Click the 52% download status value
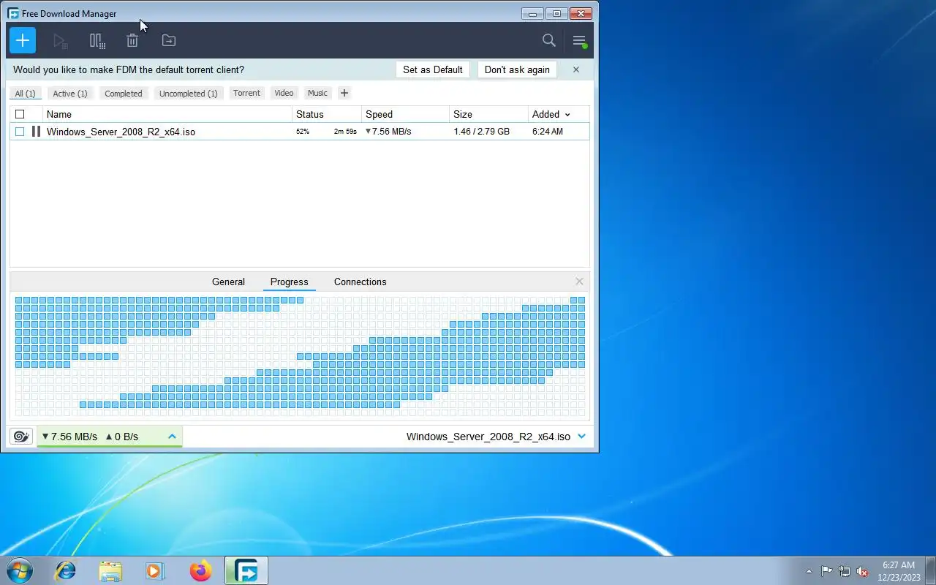 point(303,132)
